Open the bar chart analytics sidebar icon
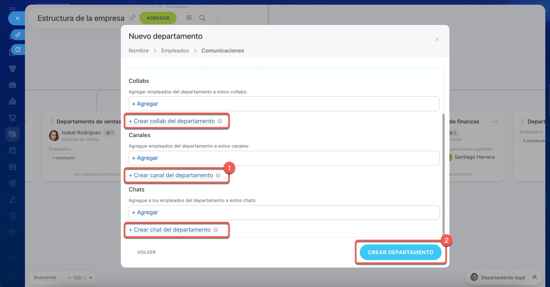The image size is (550, 287). [x=12, y=101]
